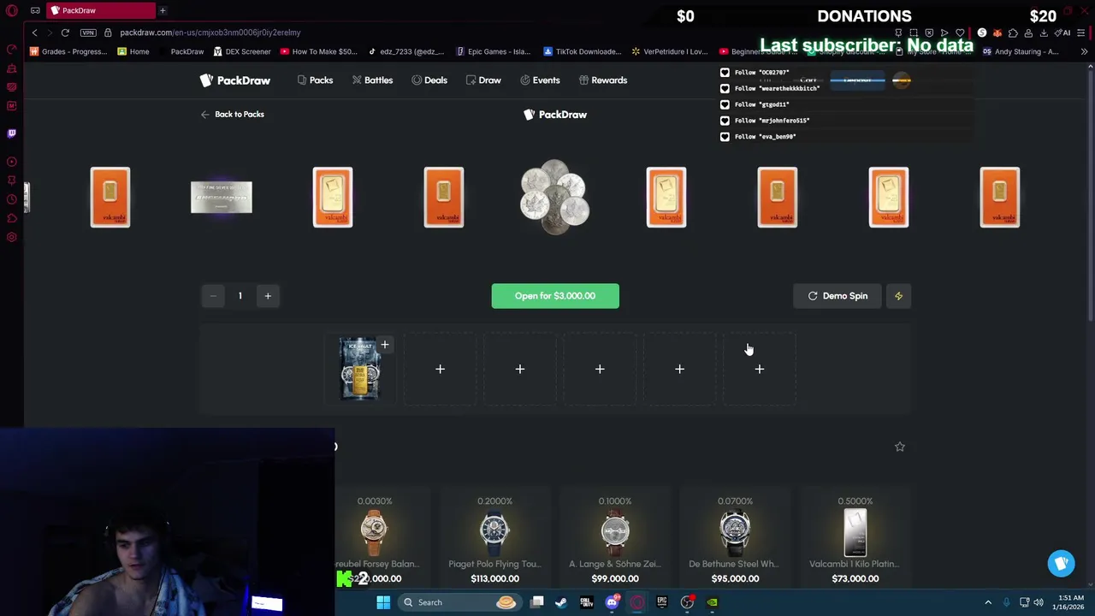Increase pack quantity with plus button

pyautogui.click(x=268, y=296)
